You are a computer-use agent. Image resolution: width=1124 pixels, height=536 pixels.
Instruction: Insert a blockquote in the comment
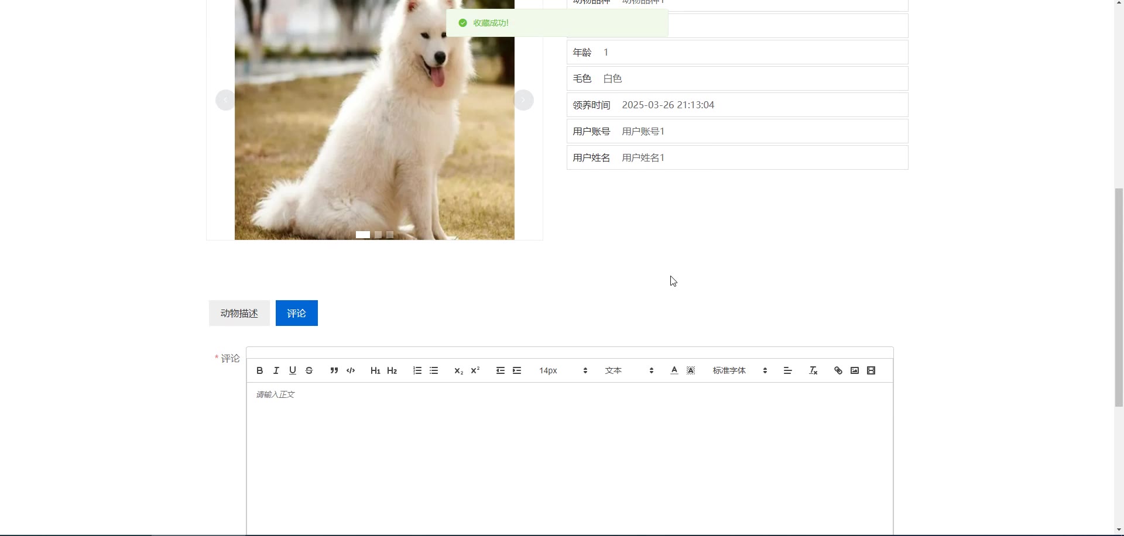[334, 370]
